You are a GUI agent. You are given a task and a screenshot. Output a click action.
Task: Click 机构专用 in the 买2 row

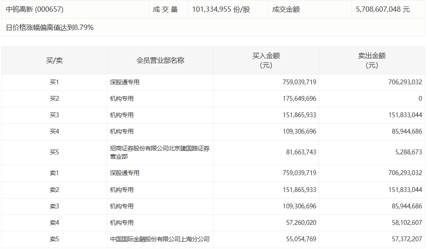[121, 99]
